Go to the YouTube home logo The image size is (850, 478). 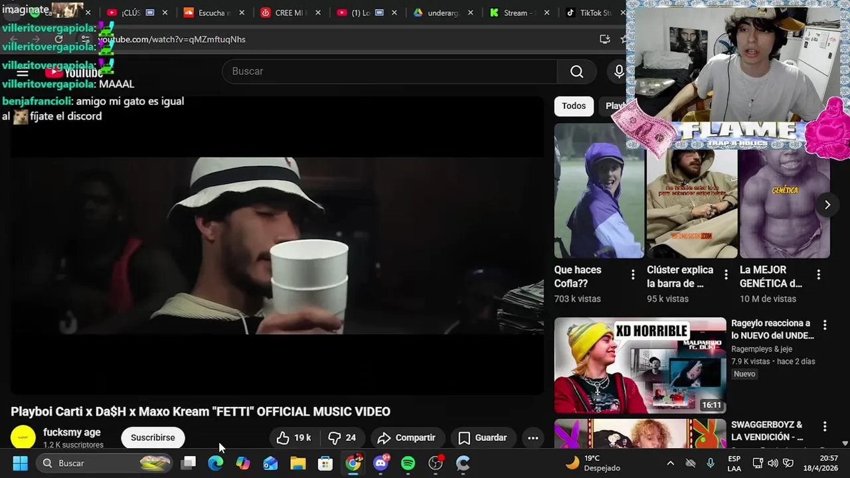[x=74, y=72]
